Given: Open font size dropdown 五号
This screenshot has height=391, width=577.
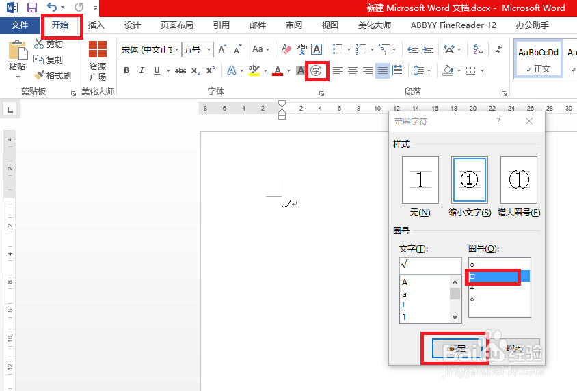Looking at the screenshot, I should (209, 49).
